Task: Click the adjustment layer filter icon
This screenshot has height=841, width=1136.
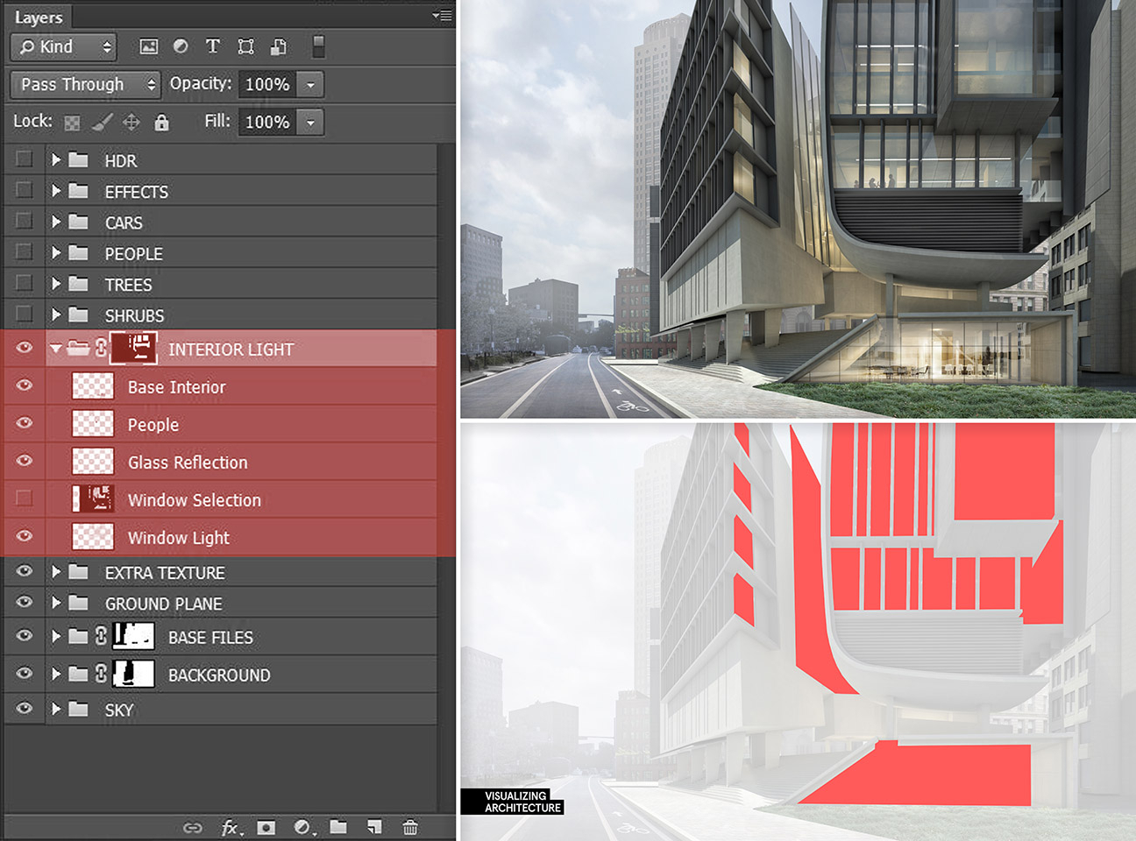Action: coord(181,46)
